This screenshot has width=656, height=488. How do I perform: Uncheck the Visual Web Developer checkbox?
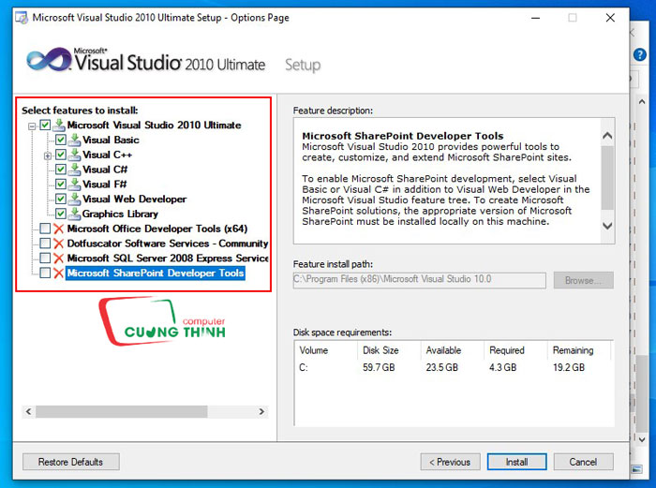coord(61,199)
